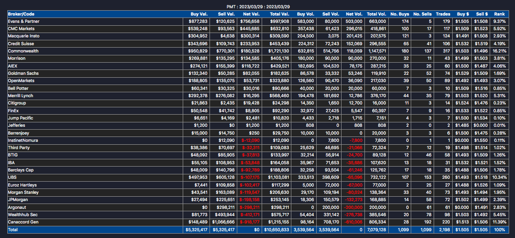Select the Goldman Sachs broker name
The height and width of the screenshot is (238, 515).
[x=23, y=73]
